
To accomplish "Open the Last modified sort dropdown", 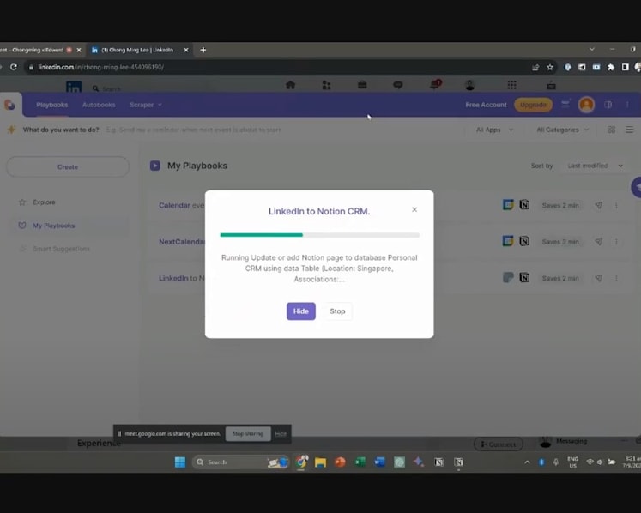I will [x=595, y=166].
